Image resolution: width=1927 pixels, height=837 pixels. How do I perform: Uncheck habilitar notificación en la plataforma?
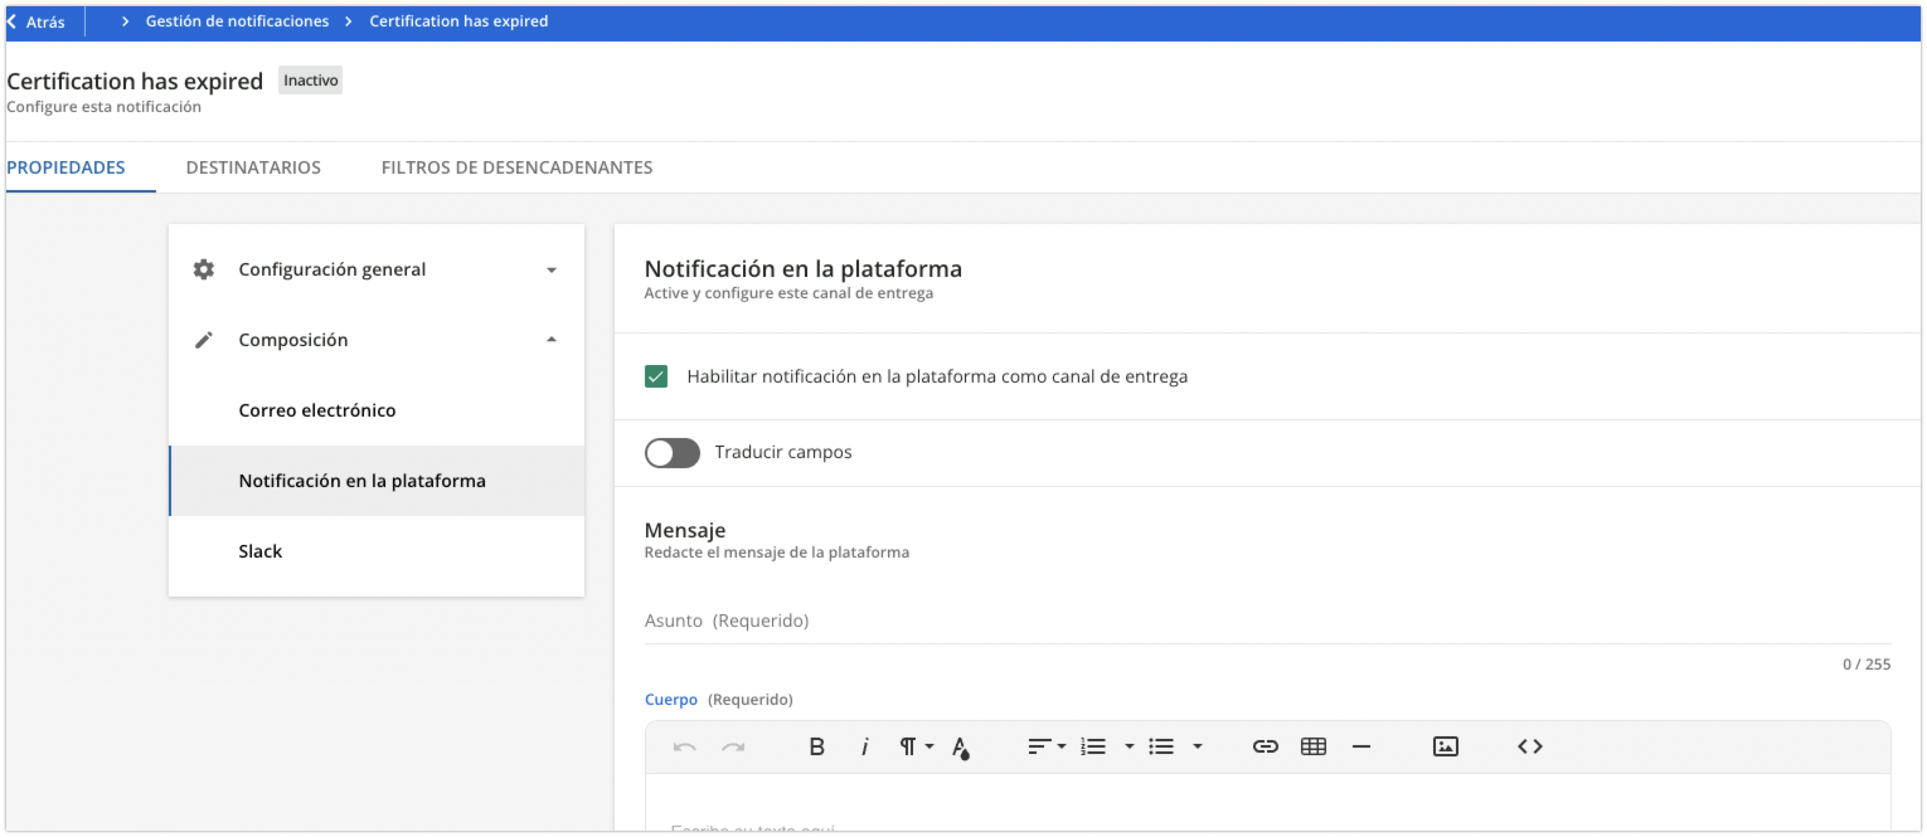coord(657,376)
